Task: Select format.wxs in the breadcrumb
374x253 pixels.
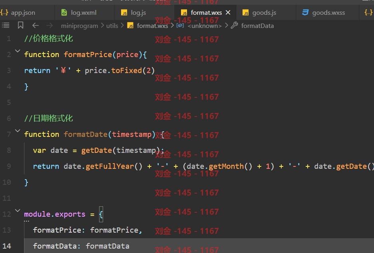Action: 152,26
